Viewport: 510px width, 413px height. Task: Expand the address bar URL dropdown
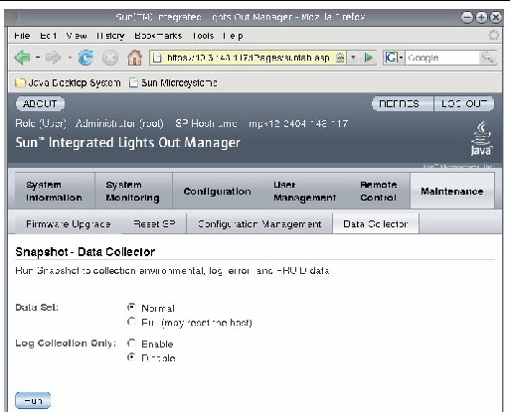click(353, 58)
